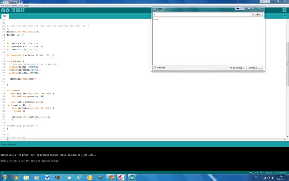This screenshot has height=181, width=289.
Task: Open the Sketch menu
Action: point(13,6)
